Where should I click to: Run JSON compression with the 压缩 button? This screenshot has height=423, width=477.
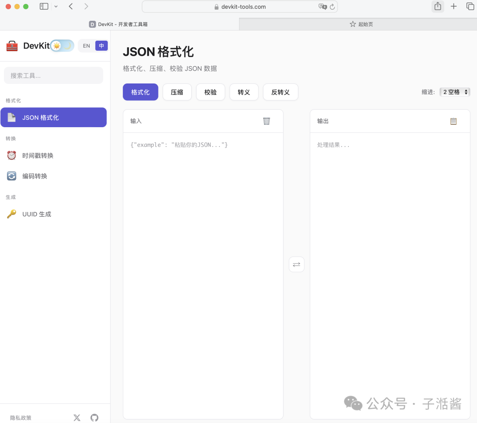point(177,92)
